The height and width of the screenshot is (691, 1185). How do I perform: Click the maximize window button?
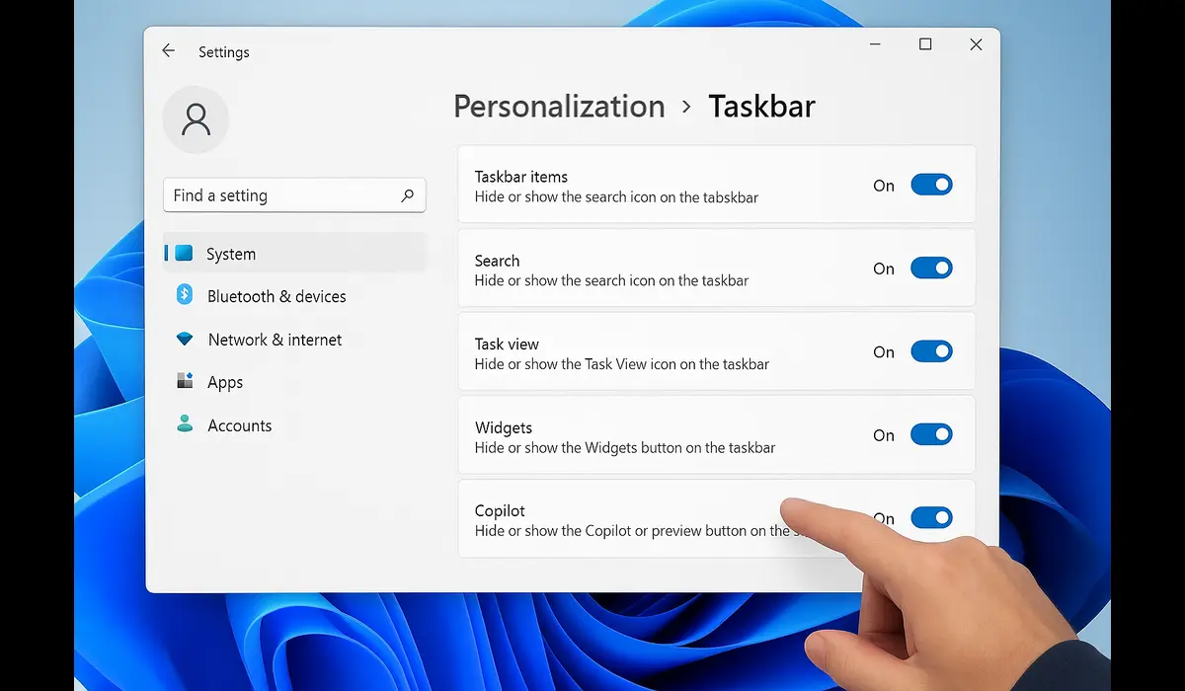925,44
